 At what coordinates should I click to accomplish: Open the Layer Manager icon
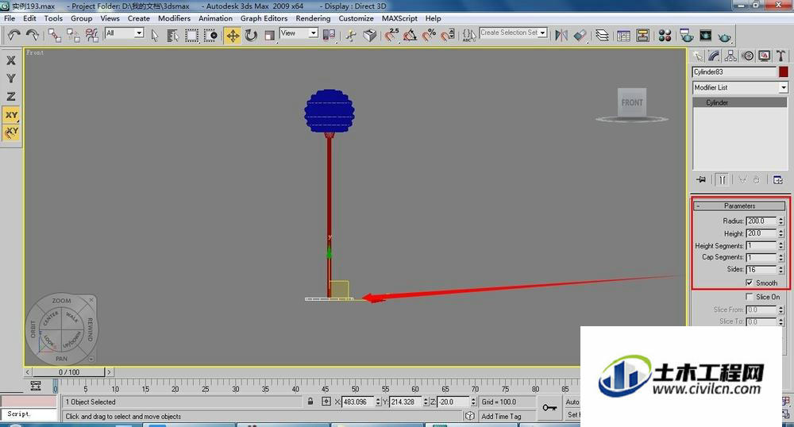pyautogui.click(x=602, y=36)
